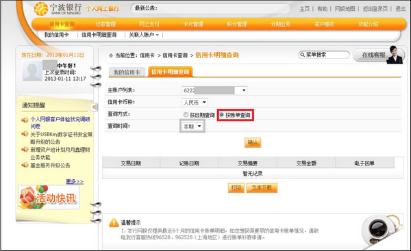Click the warning triangle icon near 温馨提示

114,222
